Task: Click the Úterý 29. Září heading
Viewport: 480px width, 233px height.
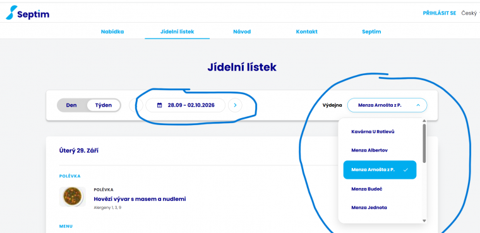Action: (79, 151)
